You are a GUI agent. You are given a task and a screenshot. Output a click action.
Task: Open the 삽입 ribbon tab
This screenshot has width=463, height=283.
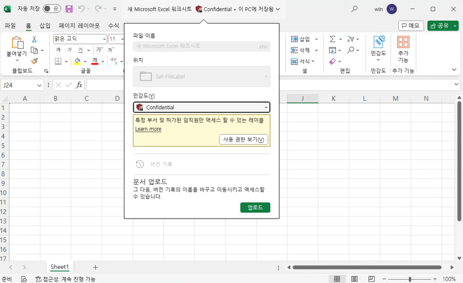pos(45,26)
